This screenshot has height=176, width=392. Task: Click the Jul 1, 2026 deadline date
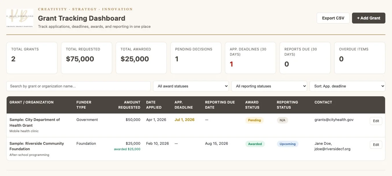184,120
